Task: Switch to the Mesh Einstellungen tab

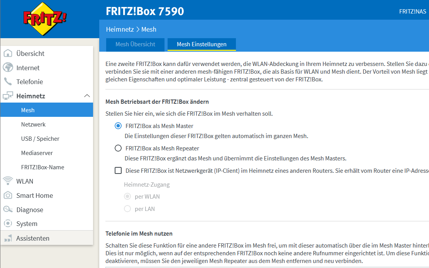Action: pyautogui.click(x=202, y=44)
